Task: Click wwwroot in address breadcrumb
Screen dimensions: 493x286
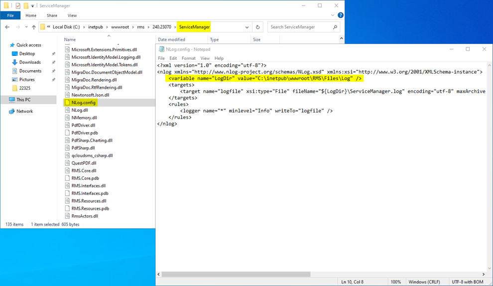Action: coord(120,27)
